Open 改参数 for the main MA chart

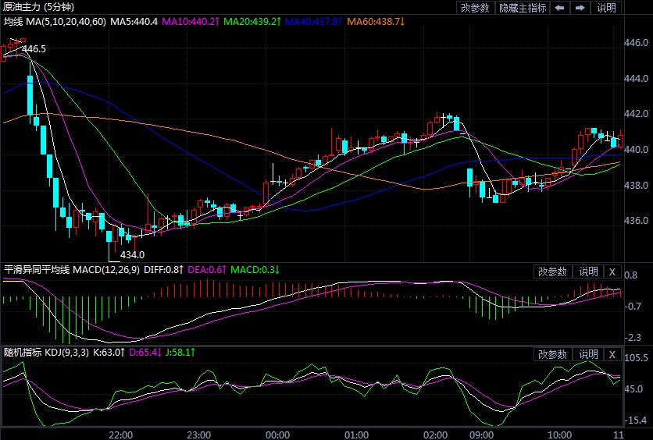pos(475,8)
